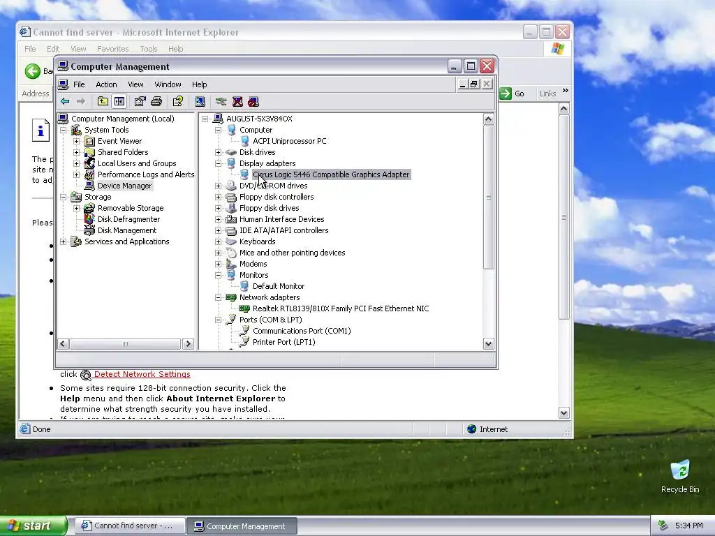This screenshot has width=715, height=536.
Task: Expand IDE ATA/ATAPI controllers
Action: click(219, 230)
